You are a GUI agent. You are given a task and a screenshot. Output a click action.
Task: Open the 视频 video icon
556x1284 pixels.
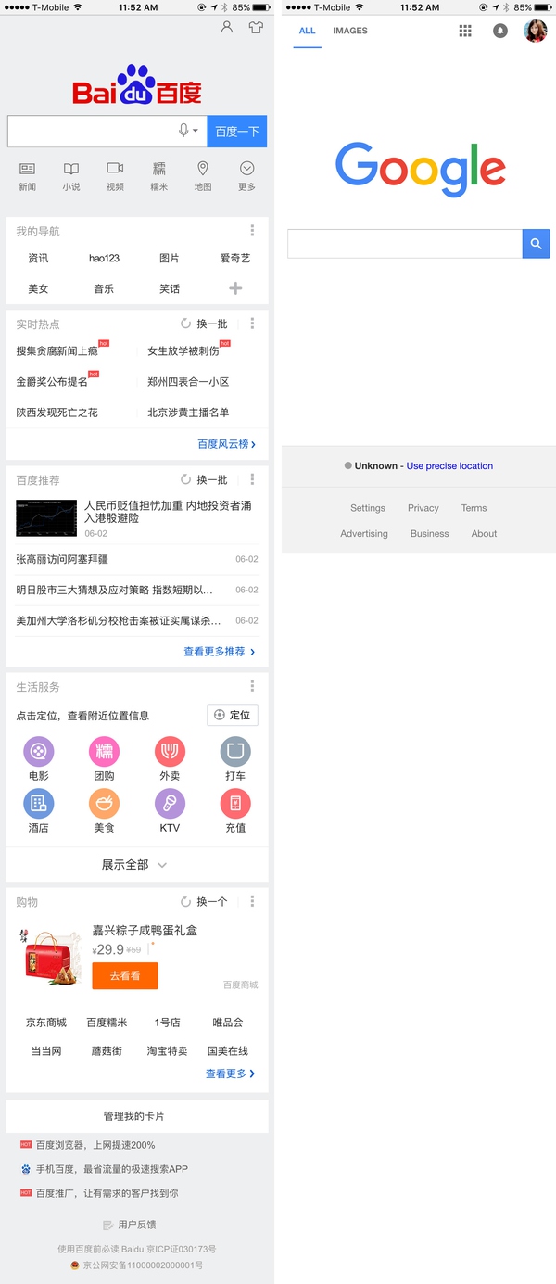115,174
